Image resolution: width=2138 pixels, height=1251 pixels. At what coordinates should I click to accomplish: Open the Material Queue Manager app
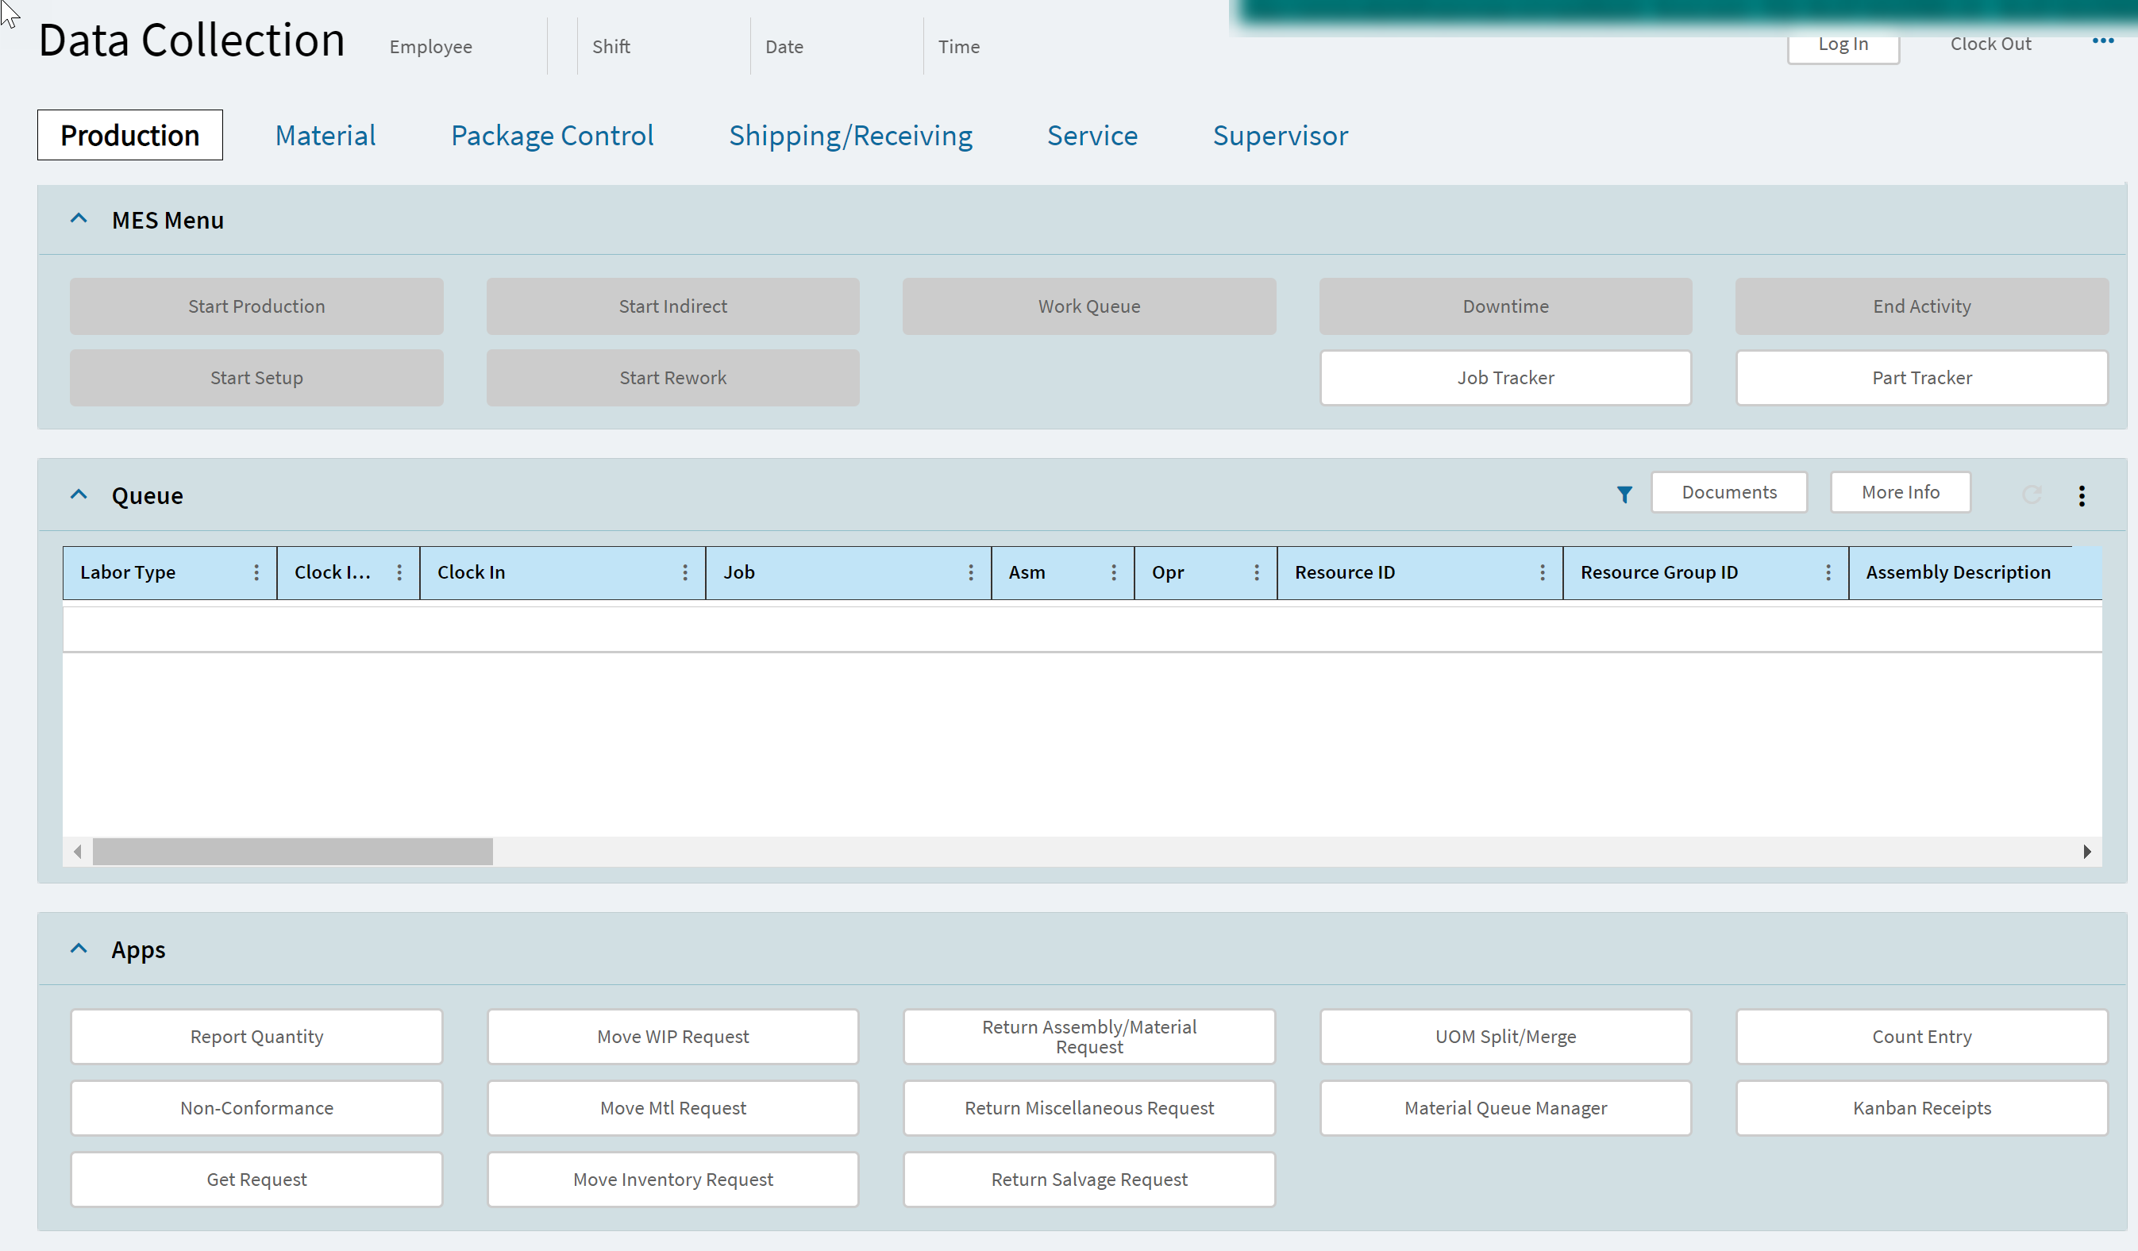(x=1505, y=1107)
